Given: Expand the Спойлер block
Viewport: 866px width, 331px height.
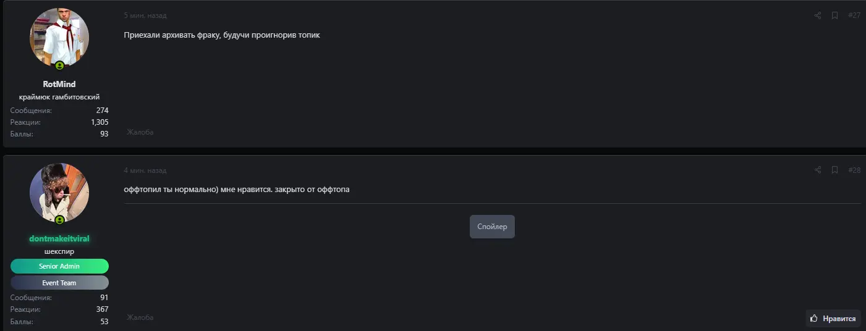Looking at the screenshot, I should pos(492,227).
